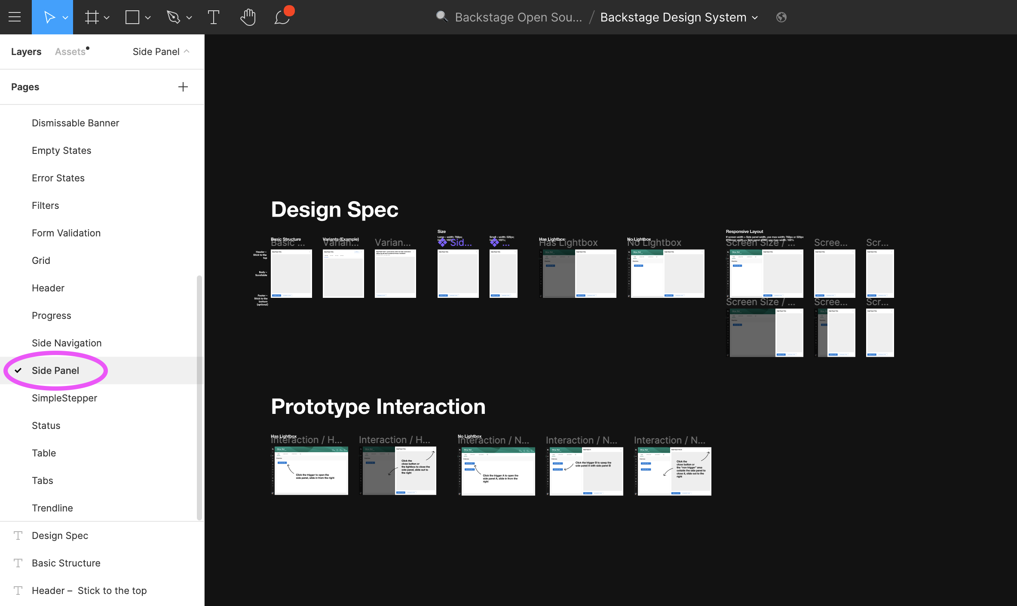Open the Has Lightbox frame thumbnail
The image size is (1017, 606).
[x=578, y=273]
